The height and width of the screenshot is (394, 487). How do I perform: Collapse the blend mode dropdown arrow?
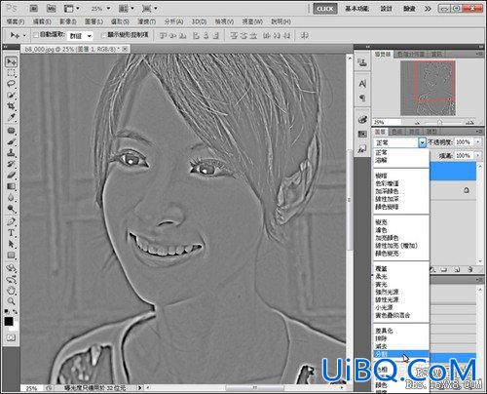(422, 142)
